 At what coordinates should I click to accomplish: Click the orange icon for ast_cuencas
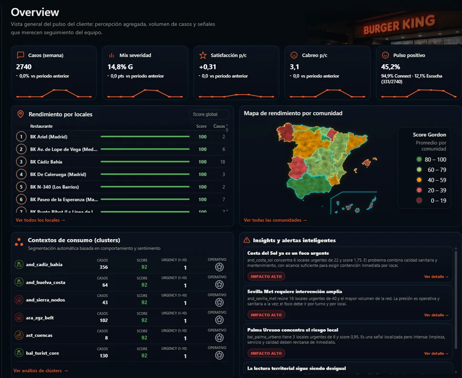19,335
